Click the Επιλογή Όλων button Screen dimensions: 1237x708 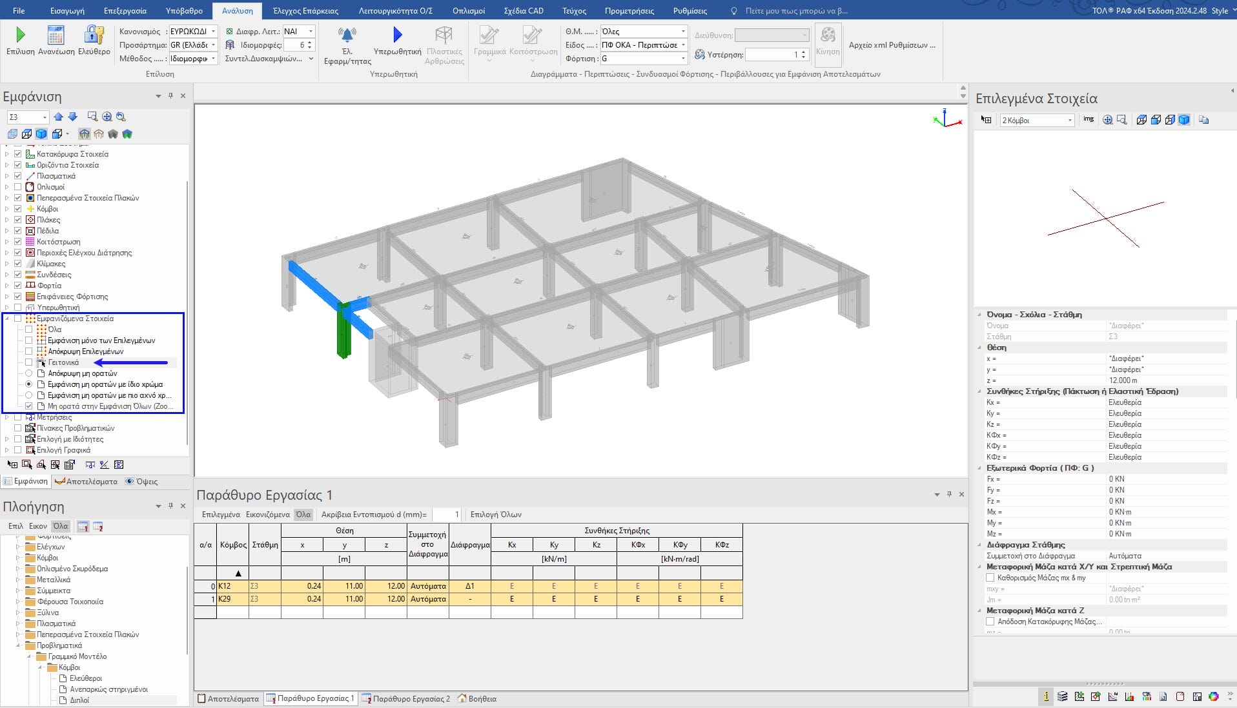[x=496, y=515]
